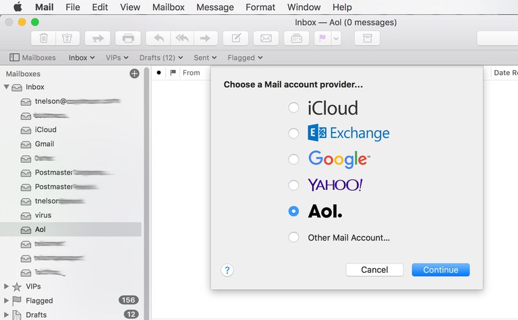Sort by flag column header

click(173, 73)
